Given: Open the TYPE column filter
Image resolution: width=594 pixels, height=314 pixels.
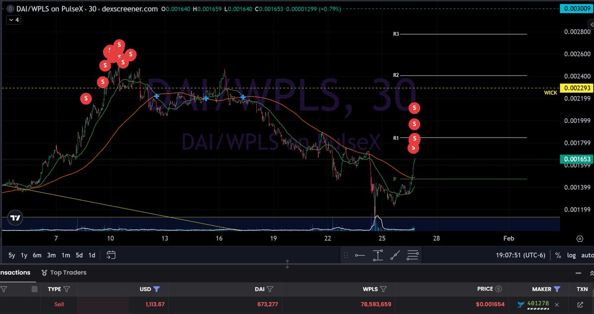Looking at the screenshot, I should 67,289.
